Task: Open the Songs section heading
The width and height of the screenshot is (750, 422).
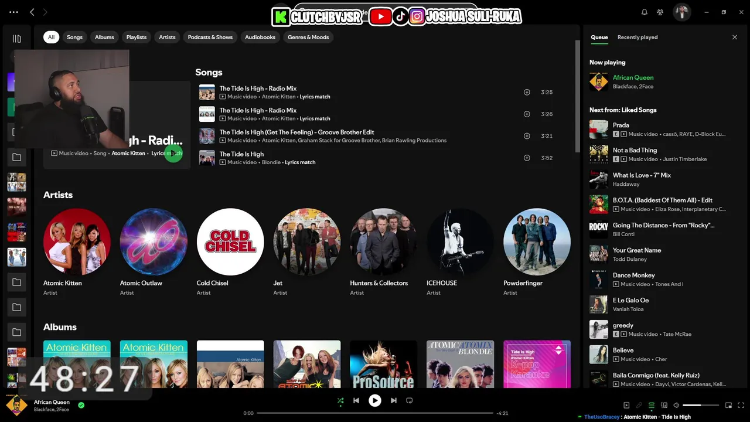Action: tap(209, 72)
